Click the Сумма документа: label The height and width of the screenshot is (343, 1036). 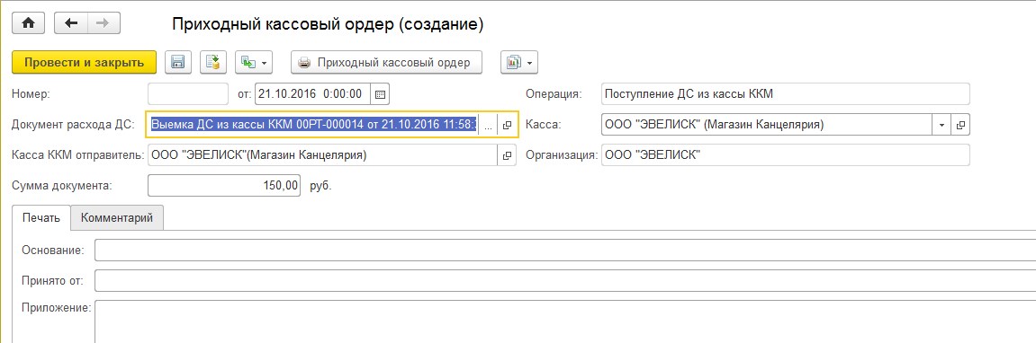pyautogui.click(x=62, y=186)
